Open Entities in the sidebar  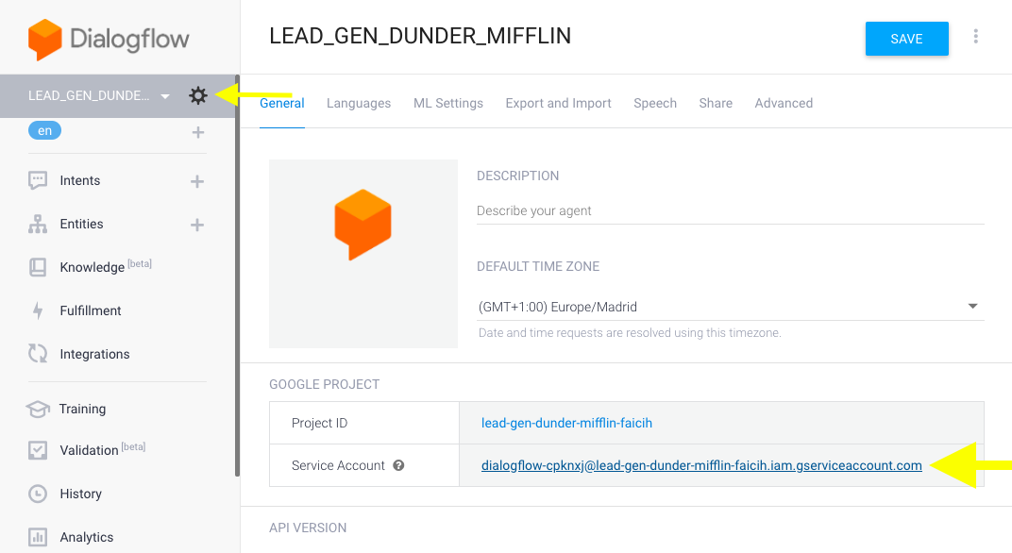point(81,224)
